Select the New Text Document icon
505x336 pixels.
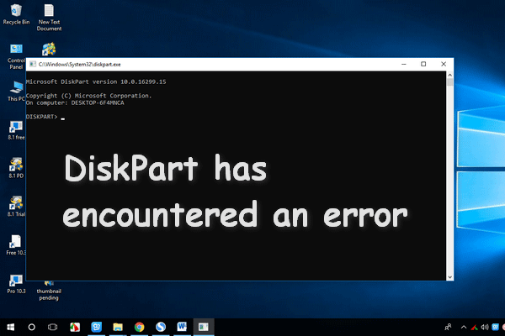[49, 18]
